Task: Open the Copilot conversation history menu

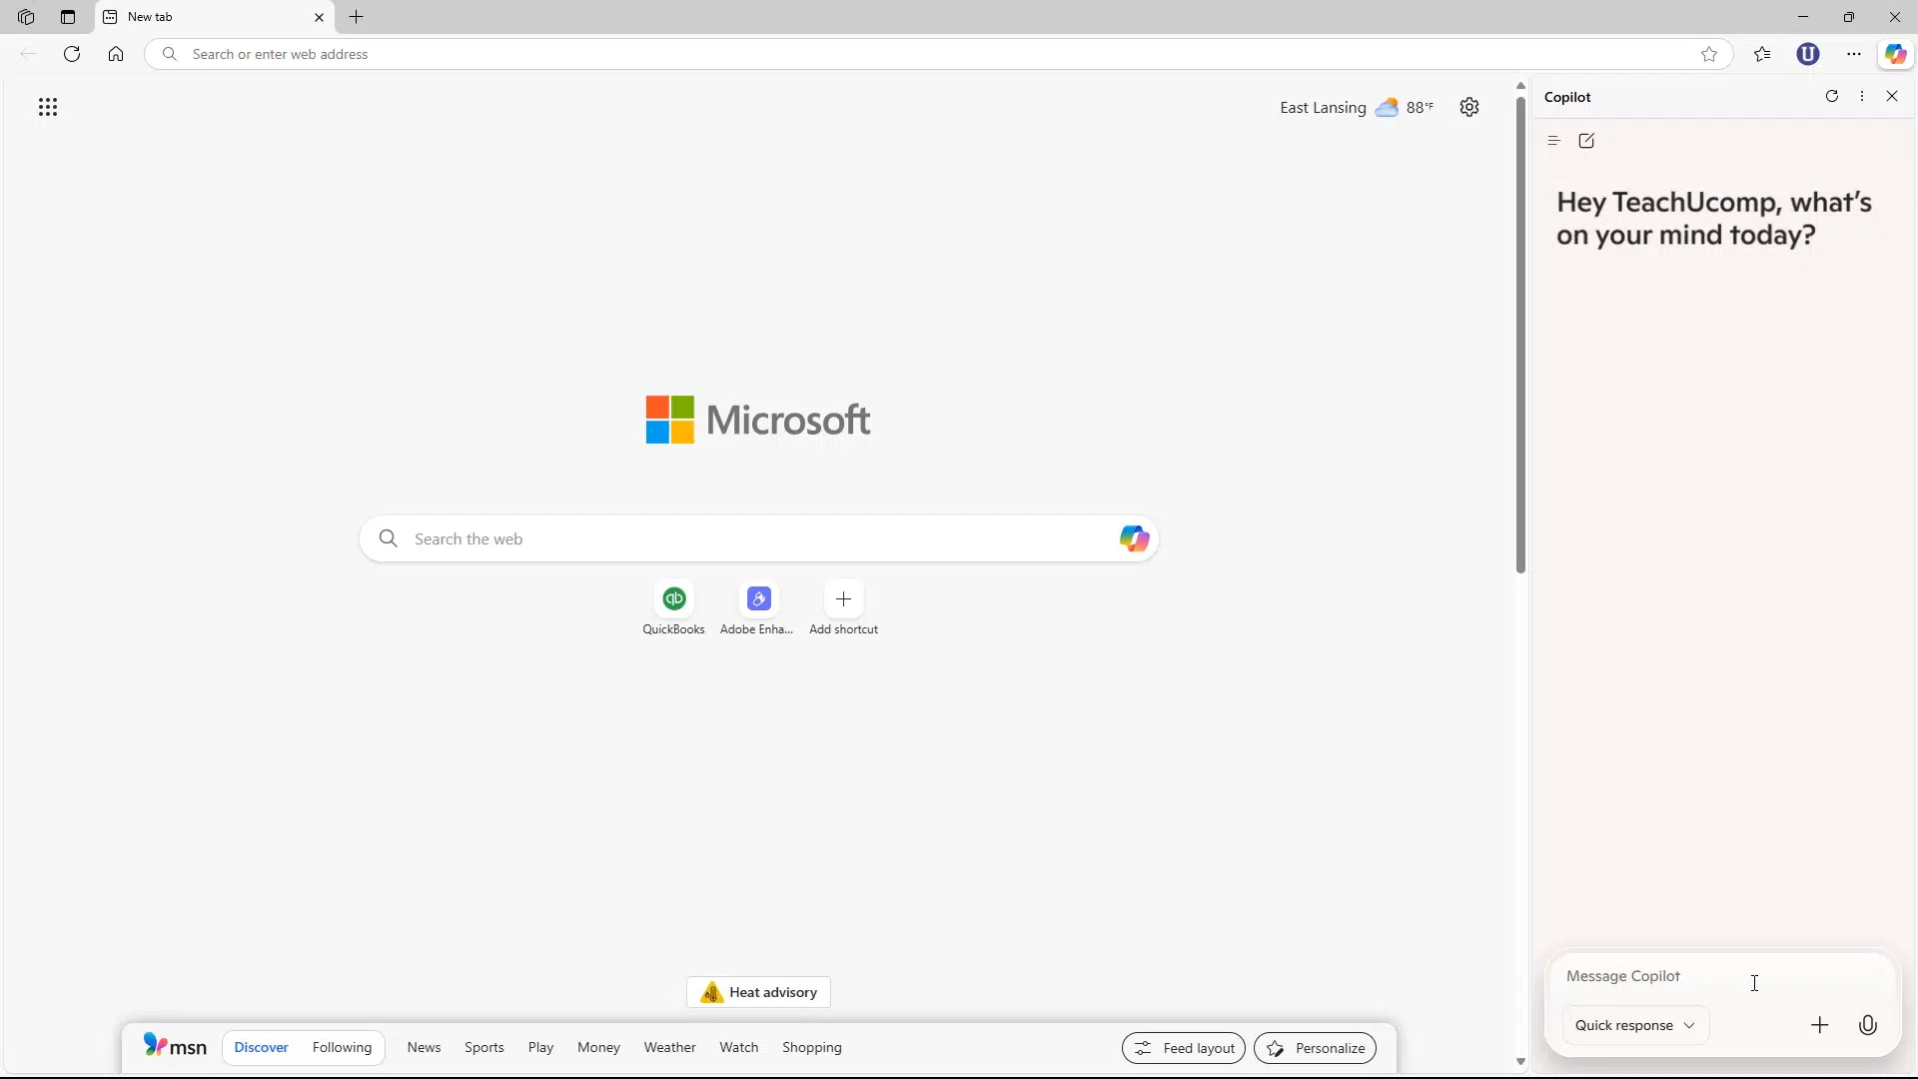Action: pos(1553,141)
